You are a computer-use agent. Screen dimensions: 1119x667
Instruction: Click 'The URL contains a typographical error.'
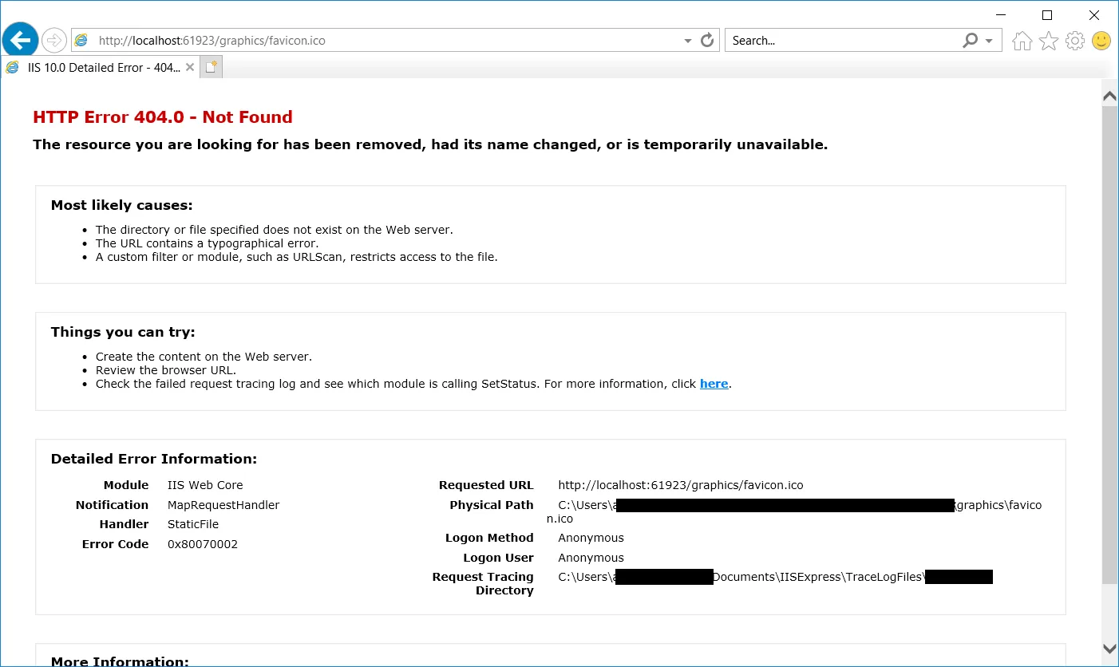pos(208,243)
